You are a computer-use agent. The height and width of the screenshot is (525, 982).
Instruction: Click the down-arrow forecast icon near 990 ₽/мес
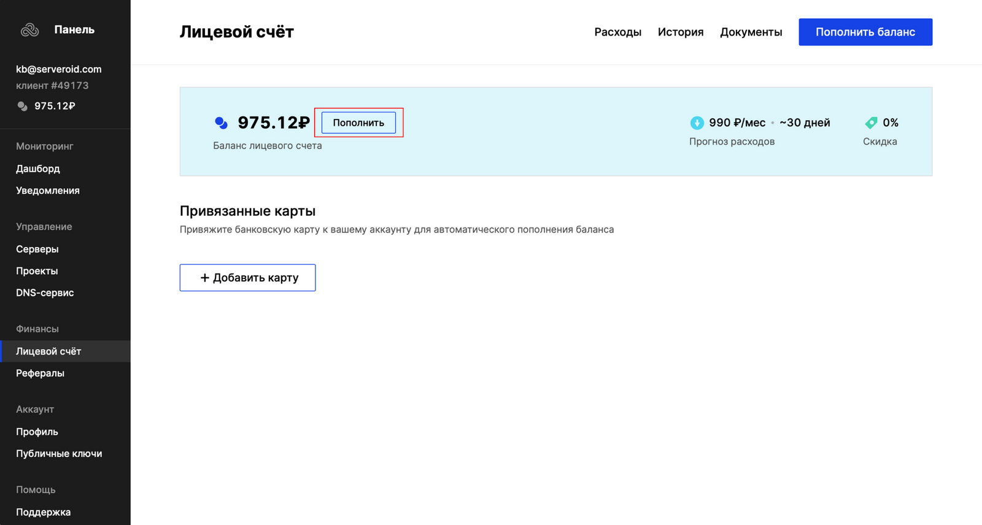tap(697, 123)
